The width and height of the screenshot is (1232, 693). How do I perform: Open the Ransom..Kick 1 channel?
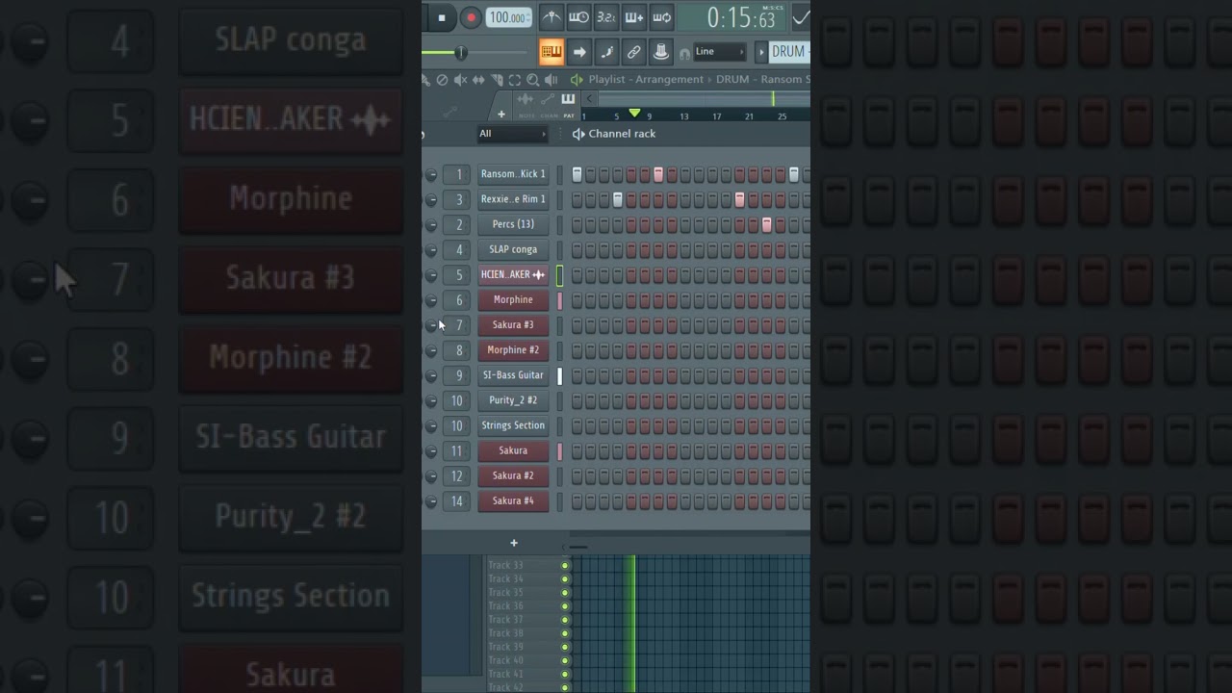[513, 174]
